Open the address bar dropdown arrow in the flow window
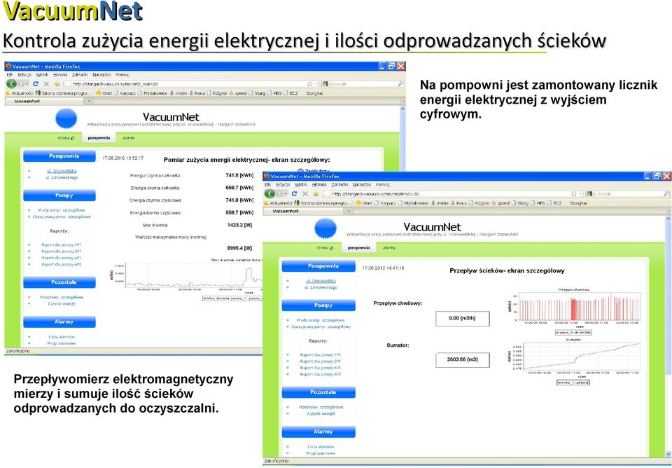Viewport: 672px width, 468px height. pos(581,194)
